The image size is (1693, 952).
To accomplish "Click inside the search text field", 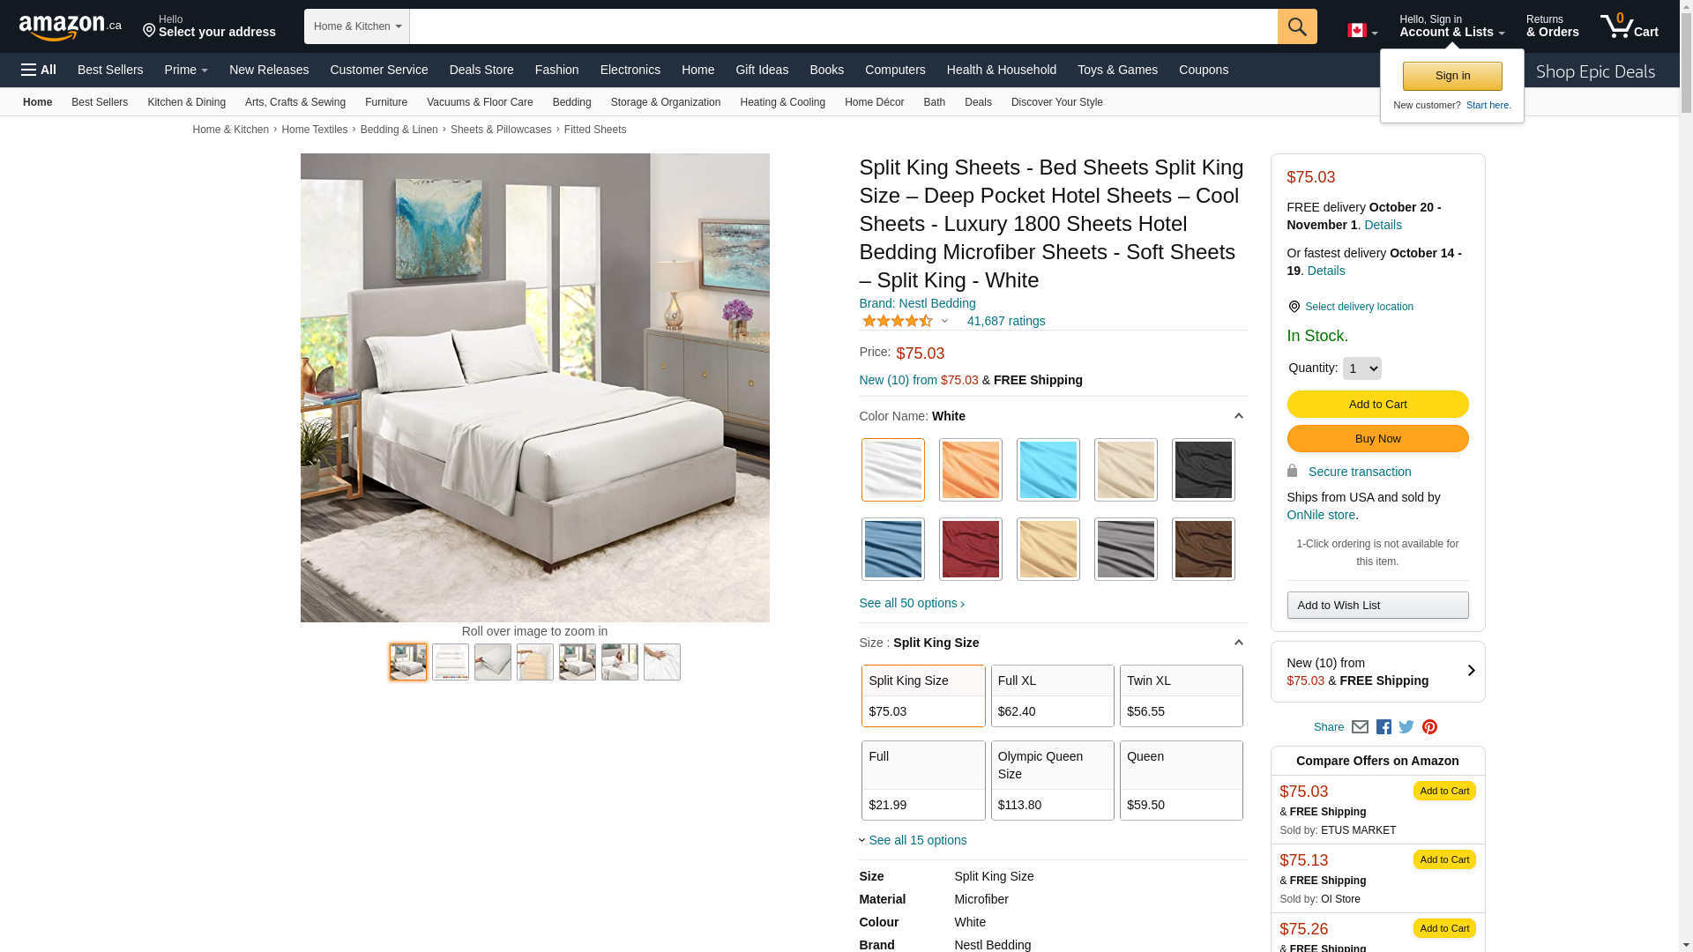I will 843,26.
